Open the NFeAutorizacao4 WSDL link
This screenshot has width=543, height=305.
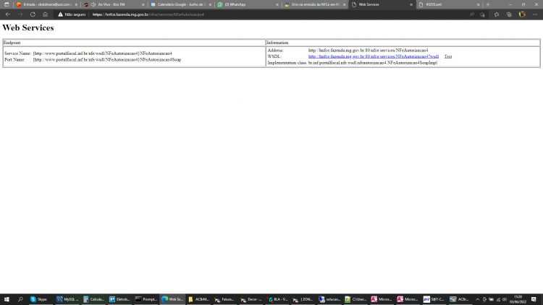[x=374, y=56]
